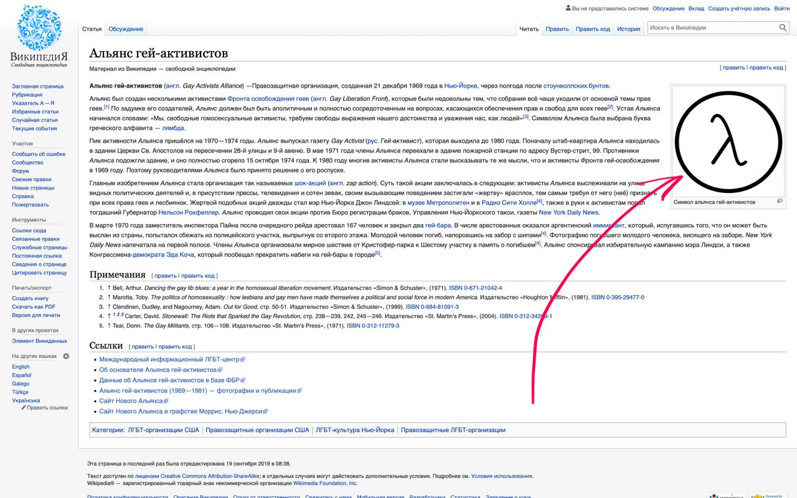Switch to the Обсуждение page tab

point(126,29)
